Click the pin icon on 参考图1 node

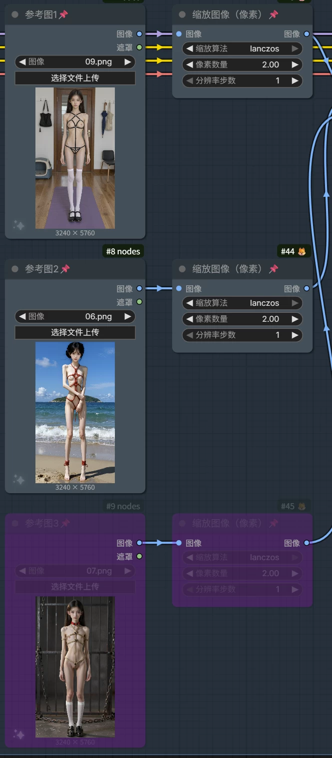pos(63,15)
